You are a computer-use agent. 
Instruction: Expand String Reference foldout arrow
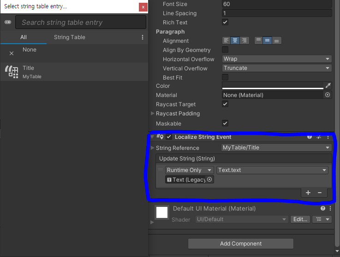(152, 148)
